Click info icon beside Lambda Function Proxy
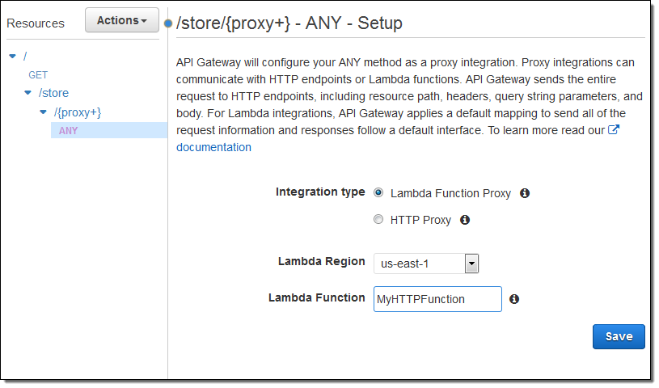The height and width of the screenshot is (388, 659). pyautogui.click(x=525, y=194)
